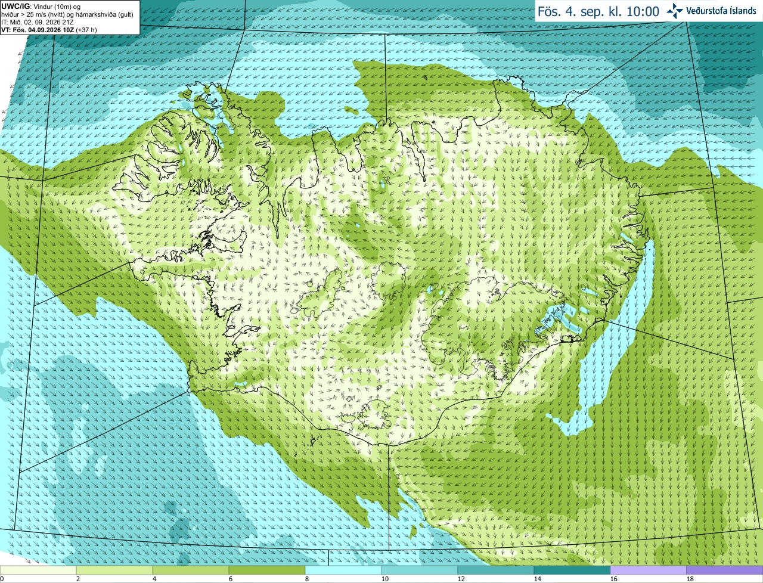Click the scale tick label 8
The width and height of the screenshot is (763, 583).
[x=307, y=579]
